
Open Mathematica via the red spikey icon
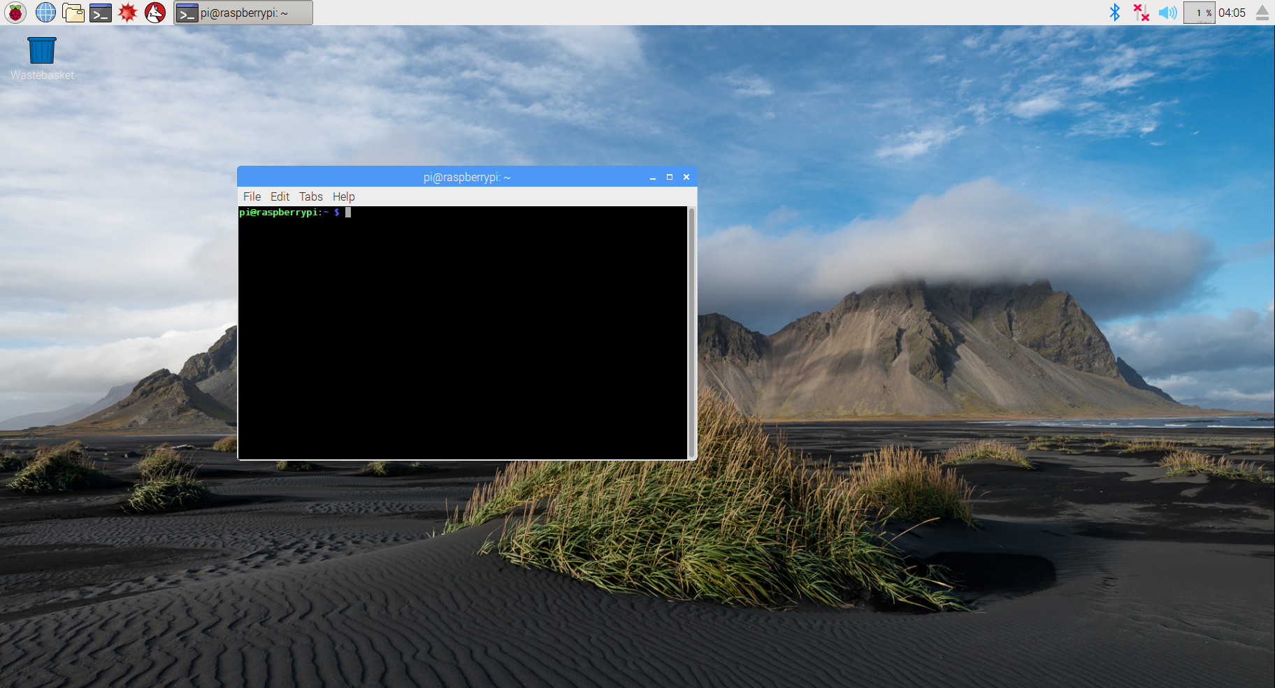[x=128, y=12]
